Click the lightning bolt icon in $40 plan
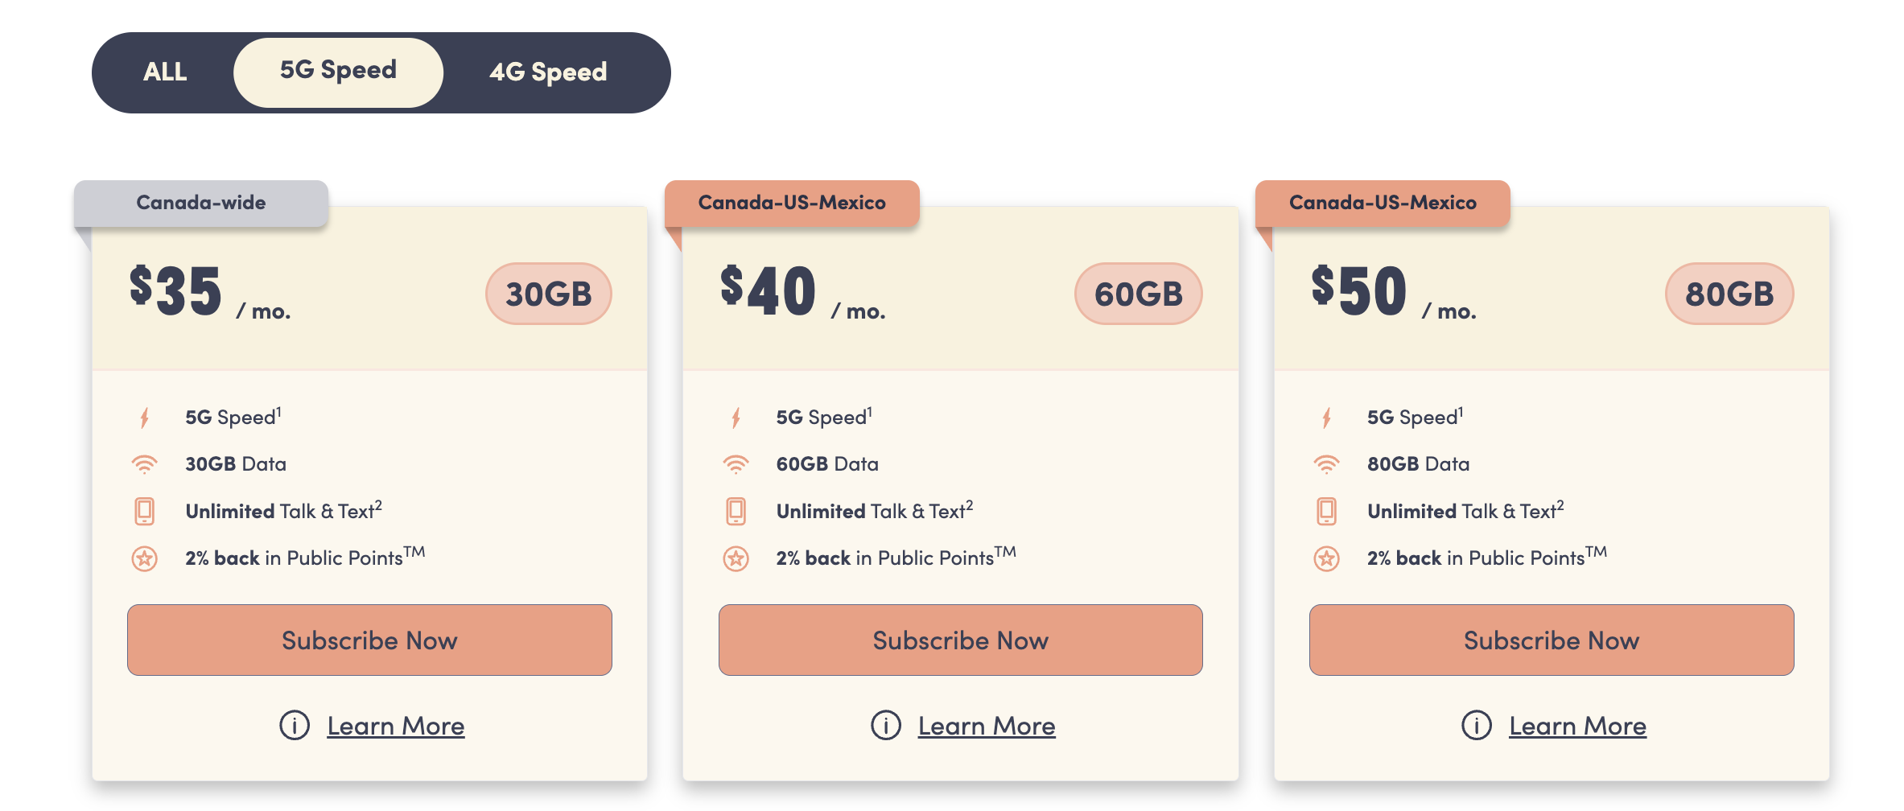 click(736, 418)
